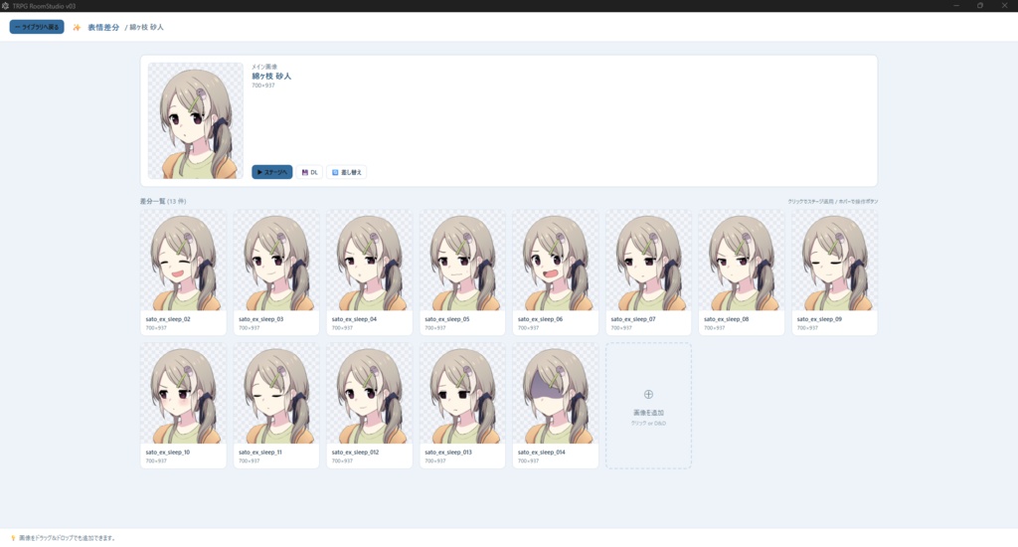The height and width of the screenshot is (547, 1018).
Task: Select thumbnail sato_ex_sleep_09
Action: [834, 261]
